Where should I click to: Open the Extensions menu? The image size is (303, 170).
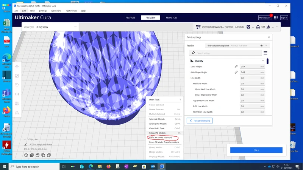(x=56, y=11)
